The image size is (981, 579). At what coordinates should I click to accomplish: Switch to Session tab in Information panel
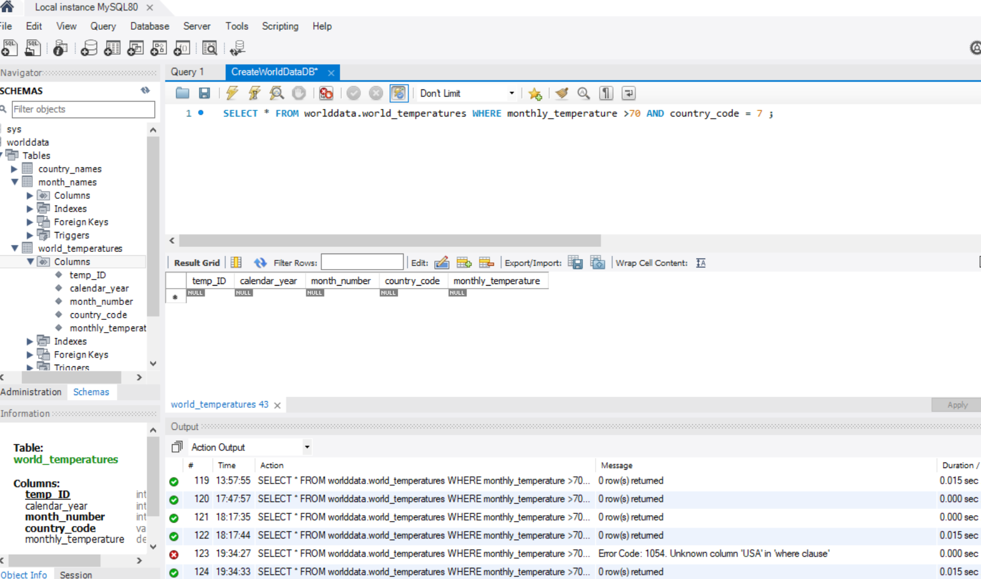[76, 575]
